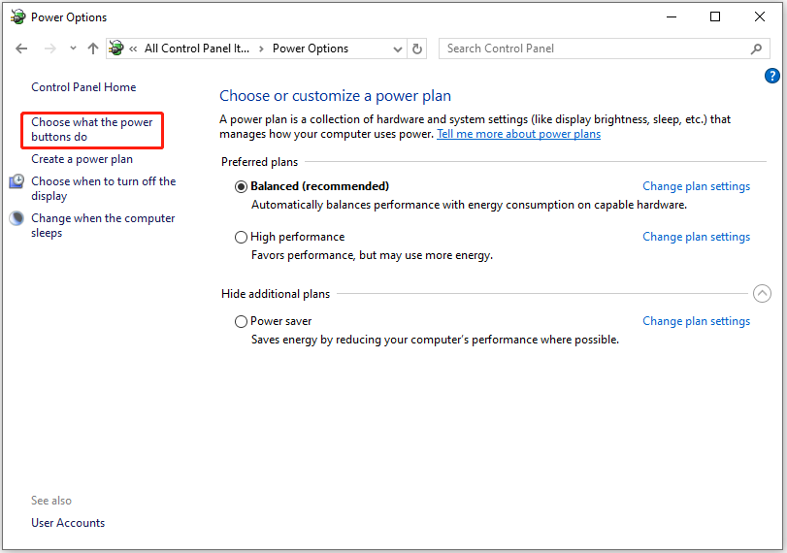Screen dimensions: 787x553
Task: Click the Search Control Panel field
Action: click(x=592, y=49)
